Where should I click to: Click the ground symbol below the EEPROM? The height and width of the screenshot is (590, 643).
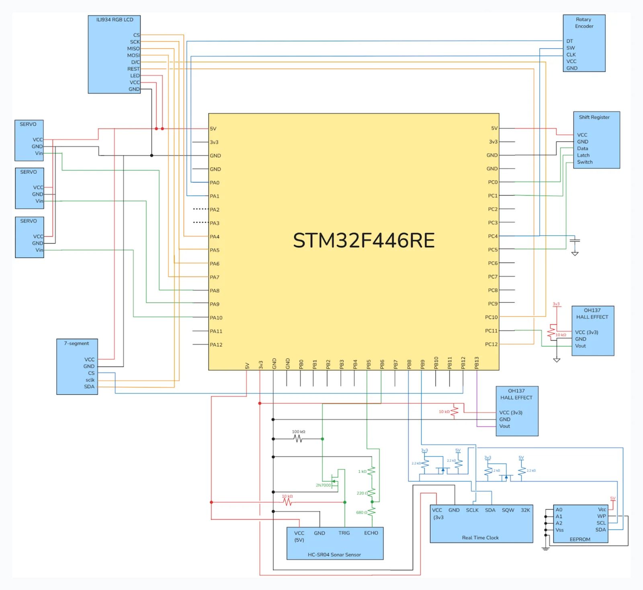(545, 548)
